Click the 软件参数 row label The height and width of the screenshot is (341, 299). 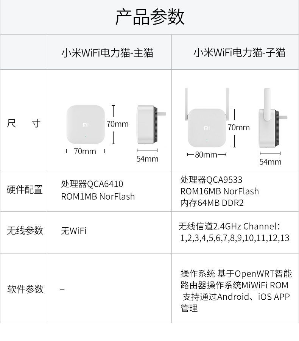25,289
